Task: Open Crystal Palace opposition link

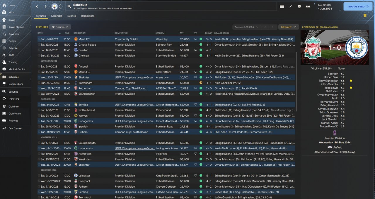Action: pos(87,45)
